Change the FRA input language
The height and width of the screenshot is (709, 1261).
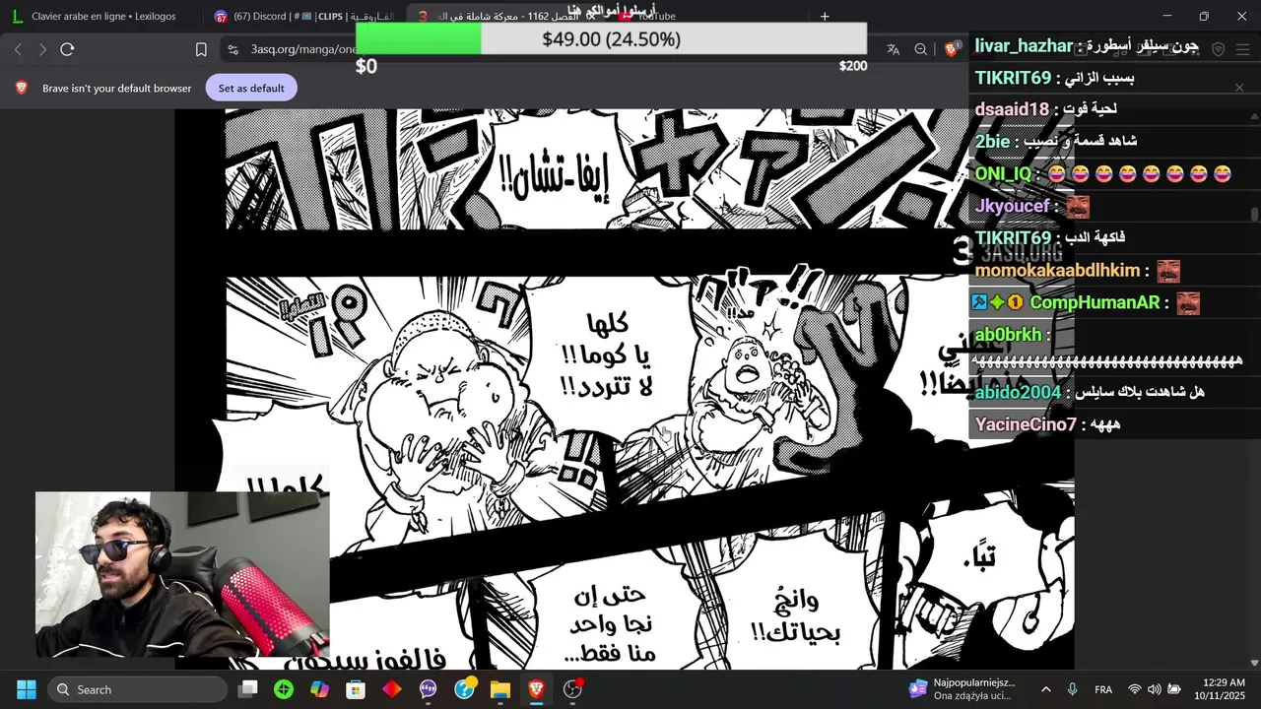point(1103,689)
